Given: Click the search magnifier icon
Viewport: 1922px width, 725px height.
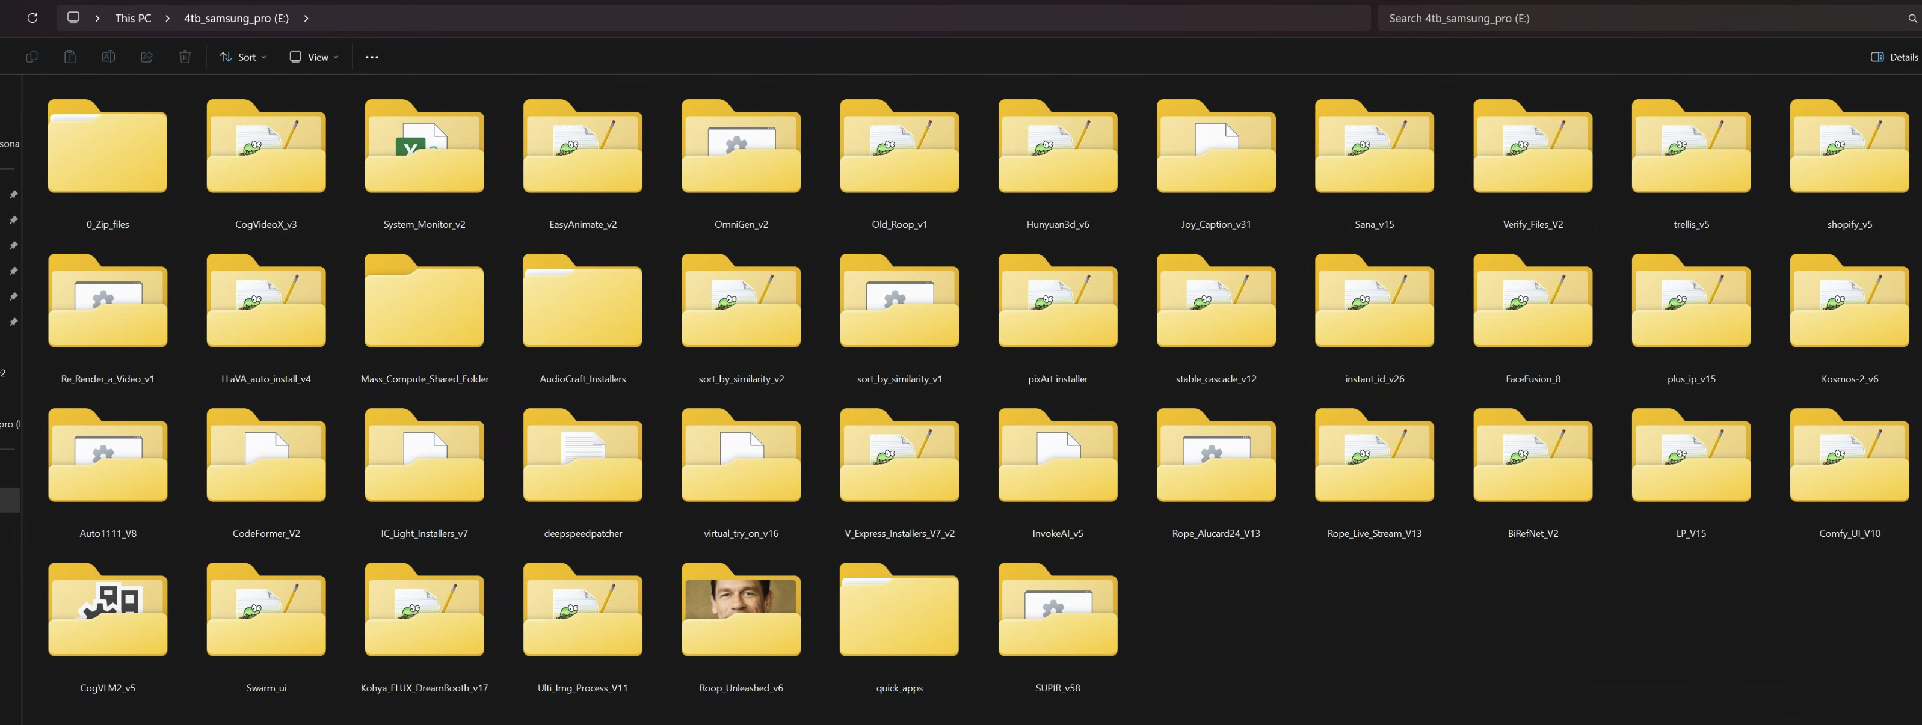Looking at the screenshot, I should pos(1912,18).
